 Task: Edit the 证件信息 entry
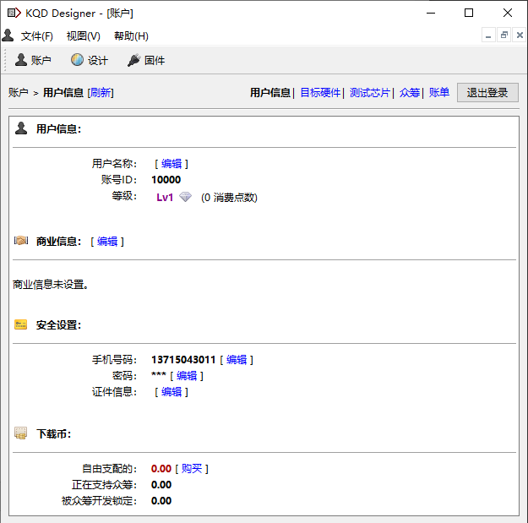tap(171, 392)
